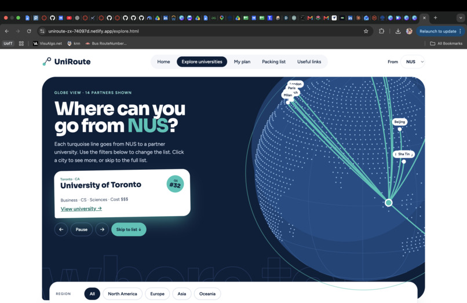Bookmark this page with the star icon
The width and height of the screenshot is (467, 303).
pyautogui.click(x=366, y=31)
